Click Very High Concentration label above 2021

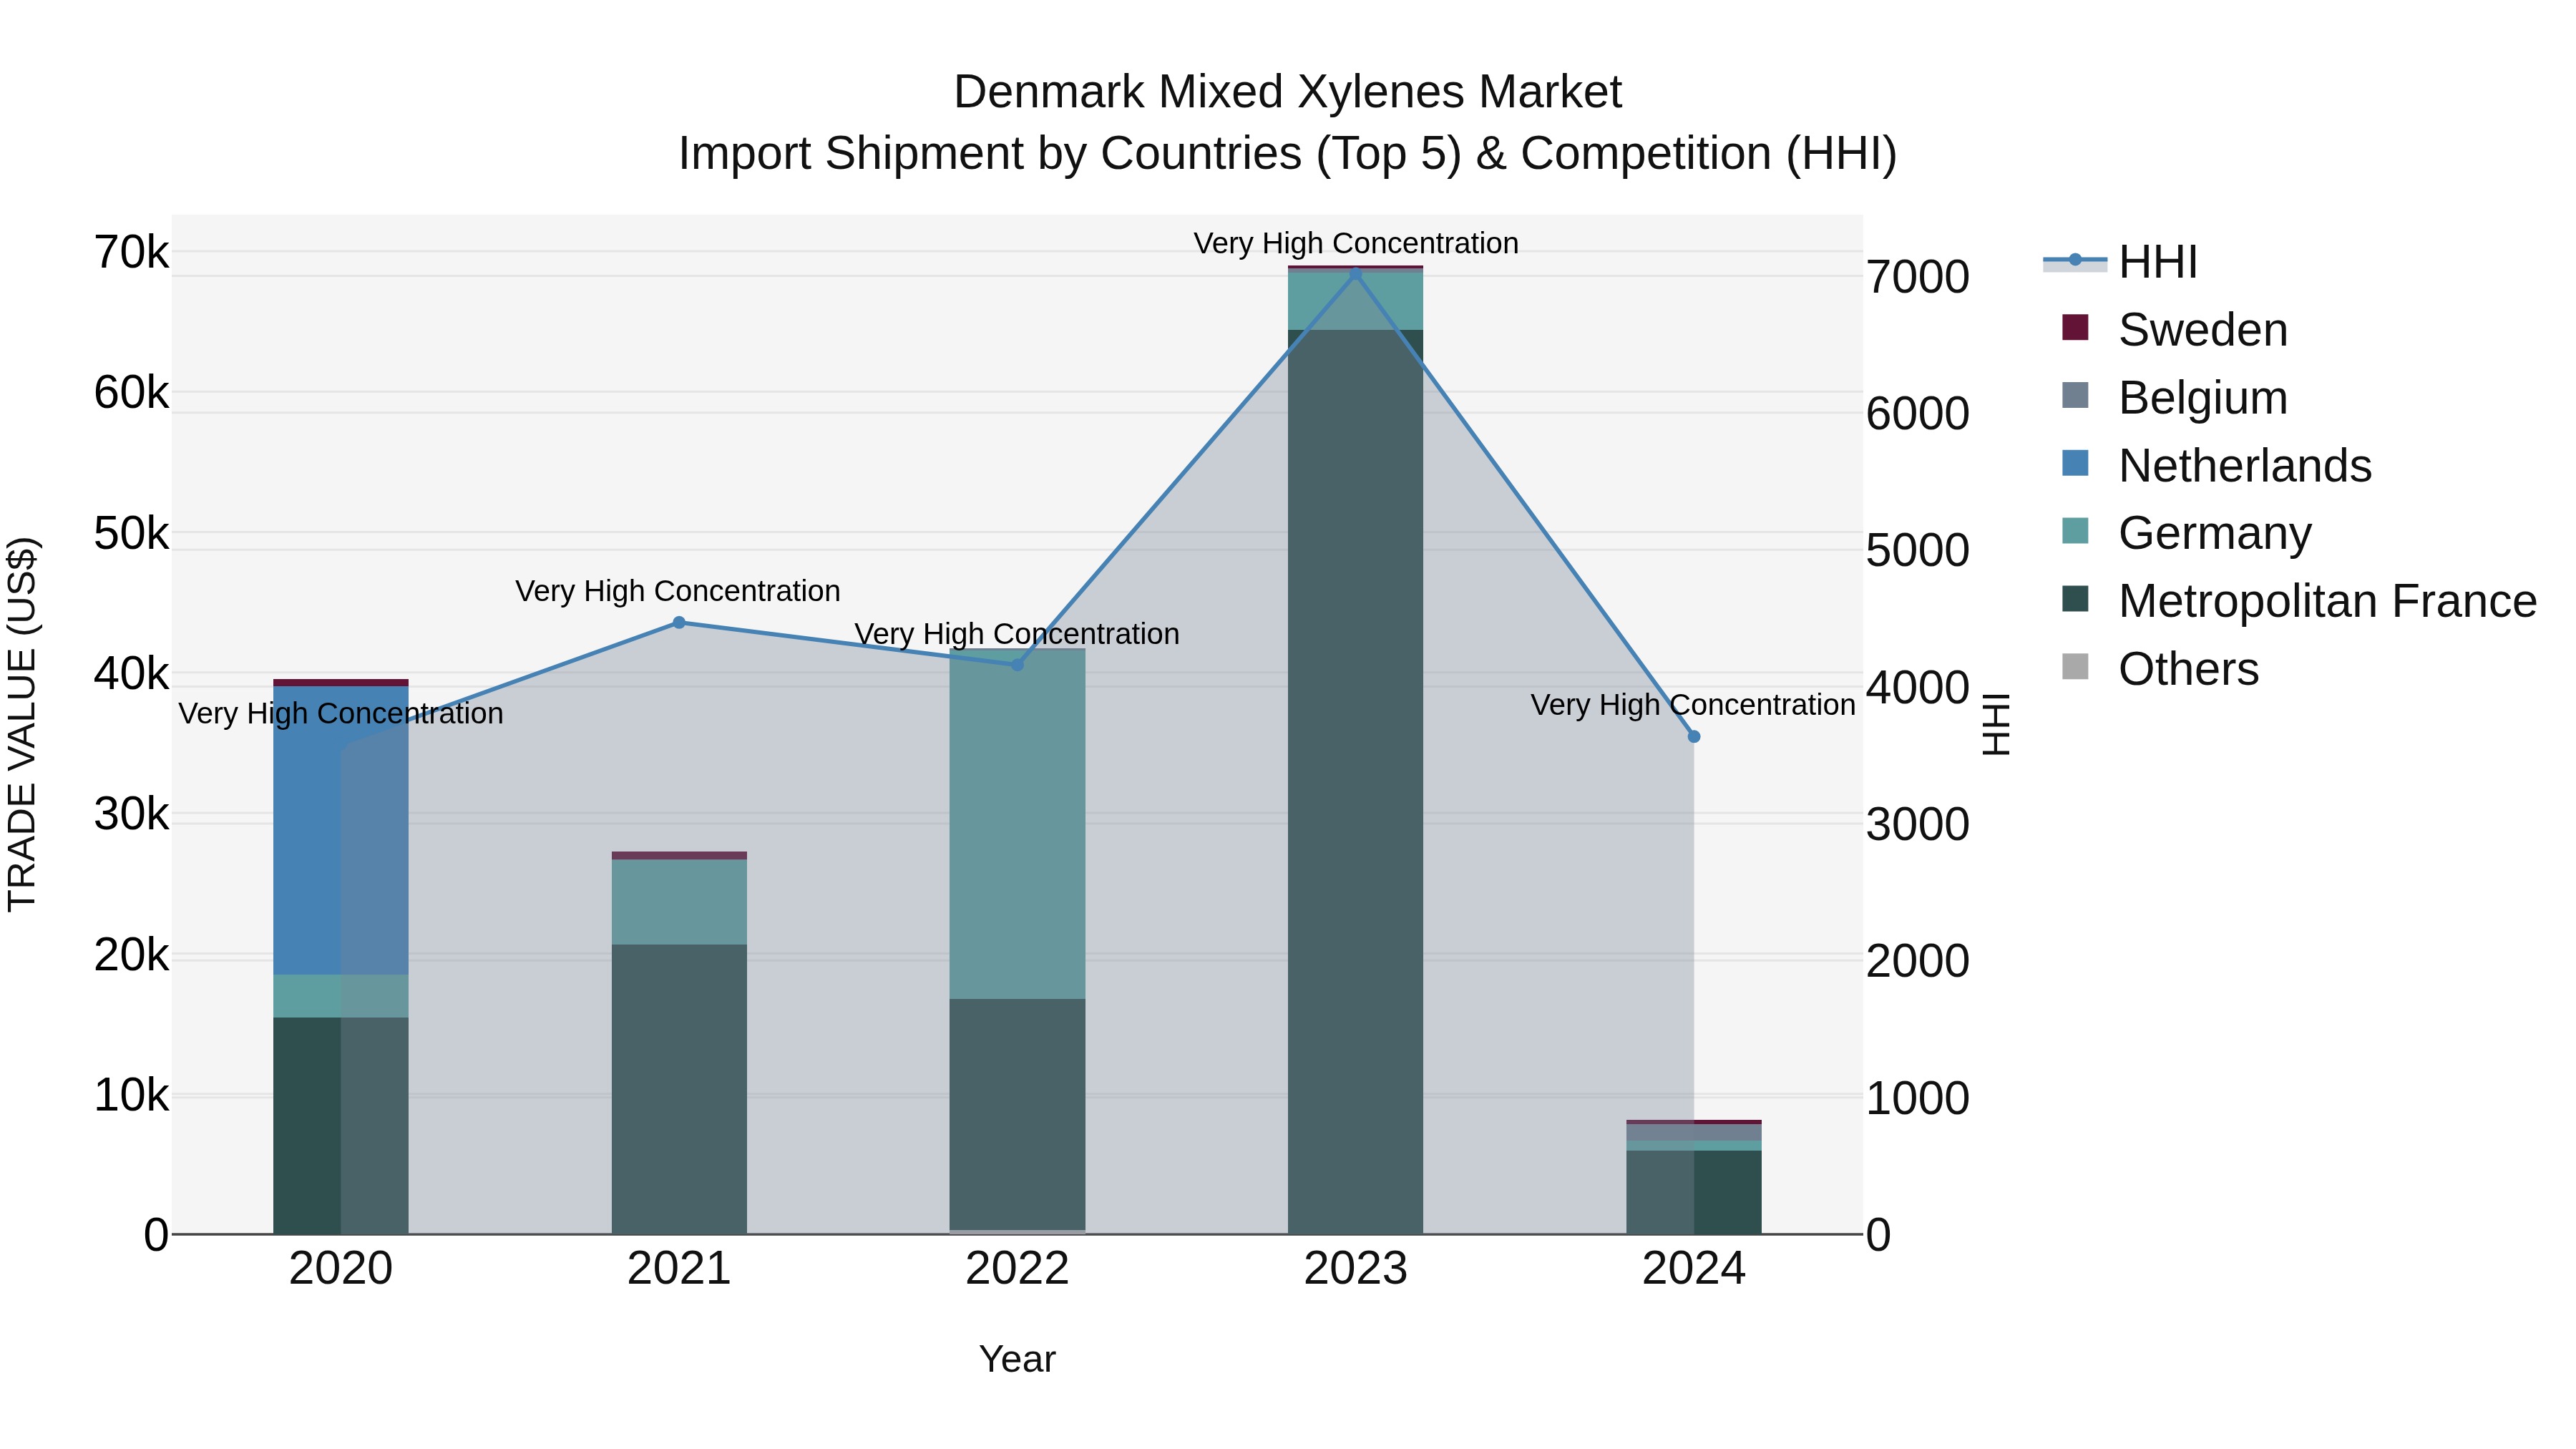(678, 591)
